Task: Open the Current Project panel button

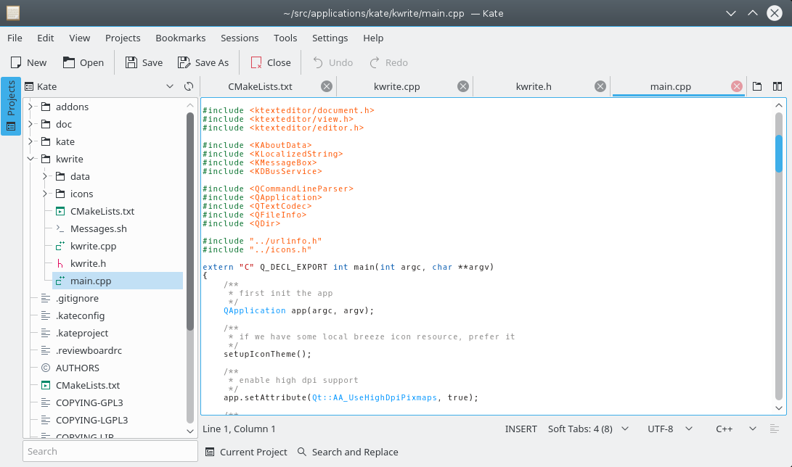Action: tap(246, 452)
